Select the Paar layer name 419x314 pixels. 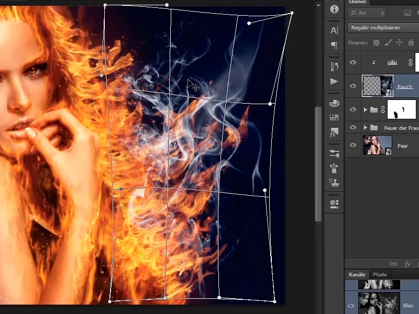[402, 146]
